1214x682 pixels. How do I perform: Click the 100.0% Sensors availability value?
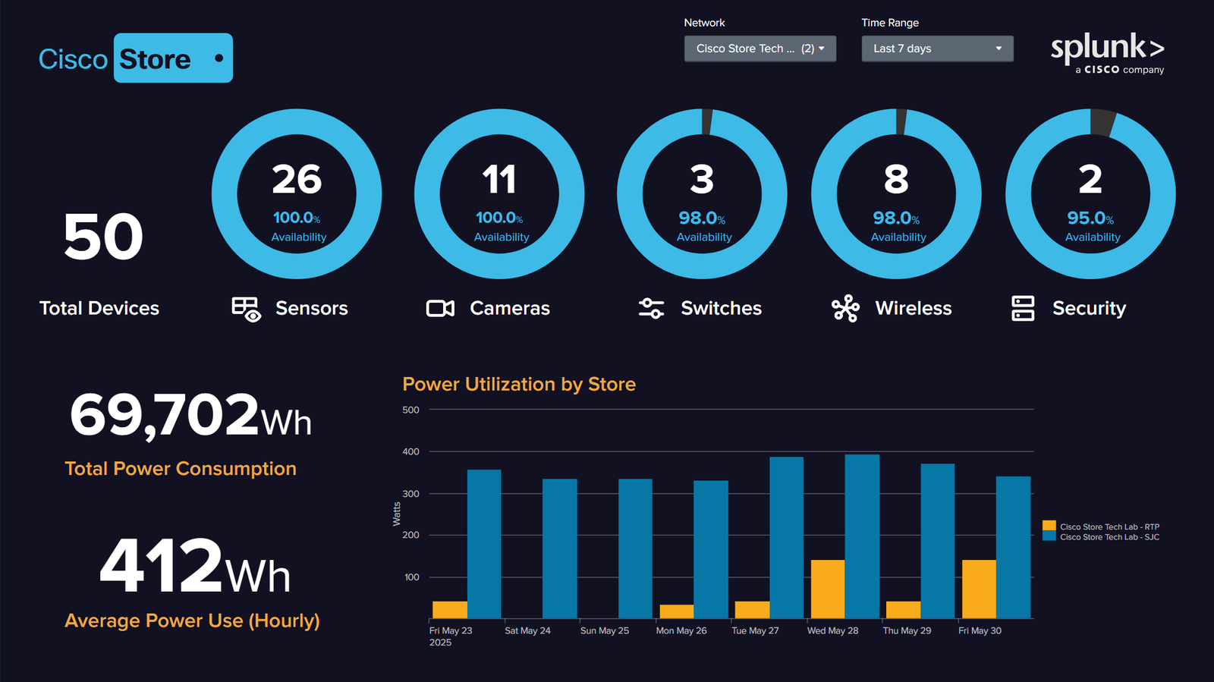297,218
